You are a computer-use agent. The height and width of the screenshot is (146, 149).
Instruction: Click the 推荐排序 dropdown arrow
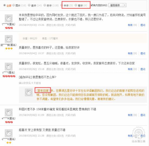125,5
